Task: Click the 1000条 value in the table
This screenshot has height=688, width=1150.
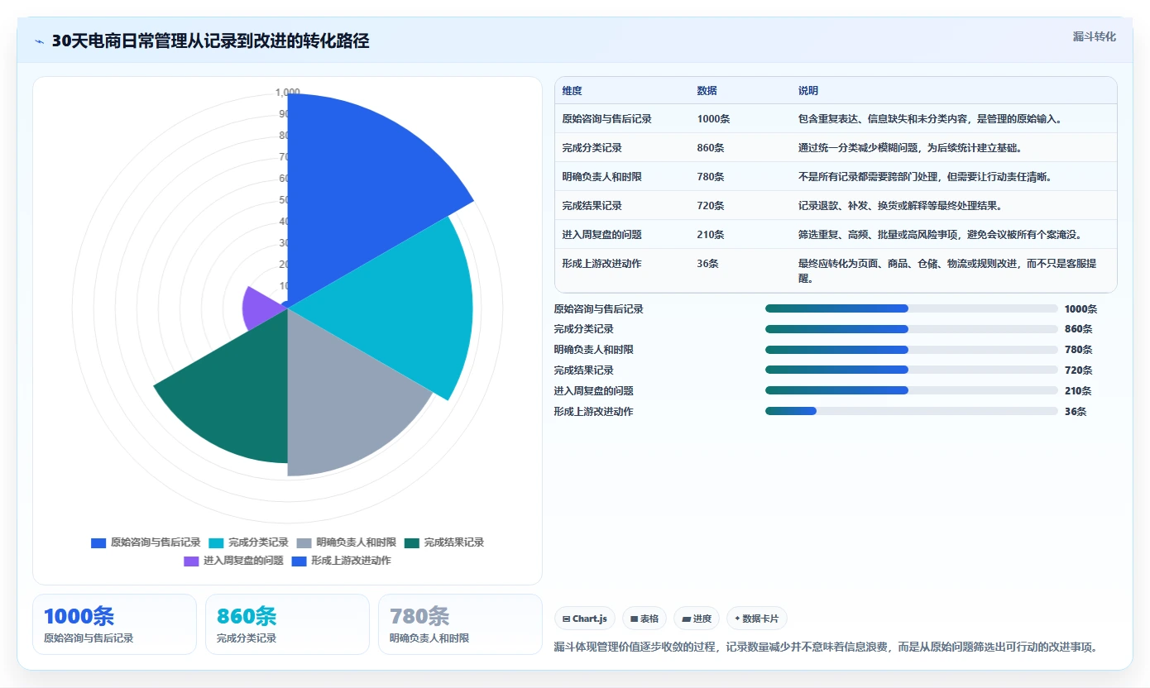Action: 713,119
